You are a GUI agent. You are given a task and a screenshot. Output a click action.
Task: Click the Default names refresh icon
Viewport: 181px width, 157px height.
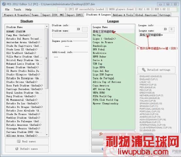pos(17,149)
